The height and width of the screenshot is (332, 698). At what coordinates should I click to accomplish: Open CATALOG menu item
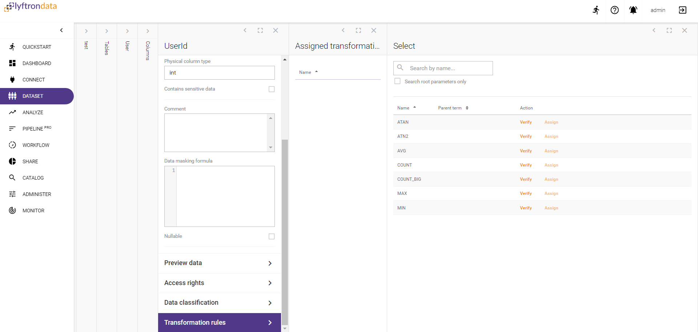pos(37,178)
